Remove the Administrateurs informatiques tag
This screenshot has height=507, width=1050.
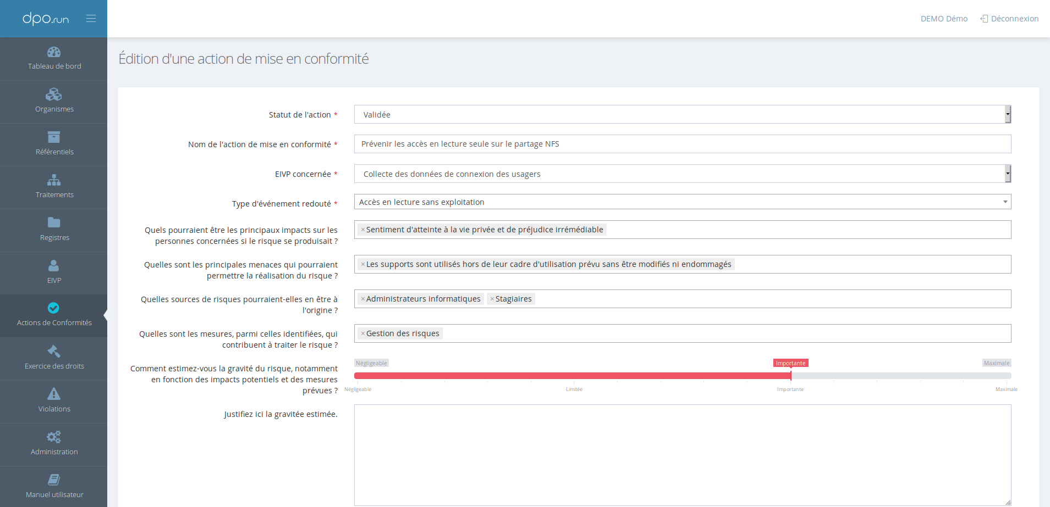pyautogui.click(x=363, y=299)
